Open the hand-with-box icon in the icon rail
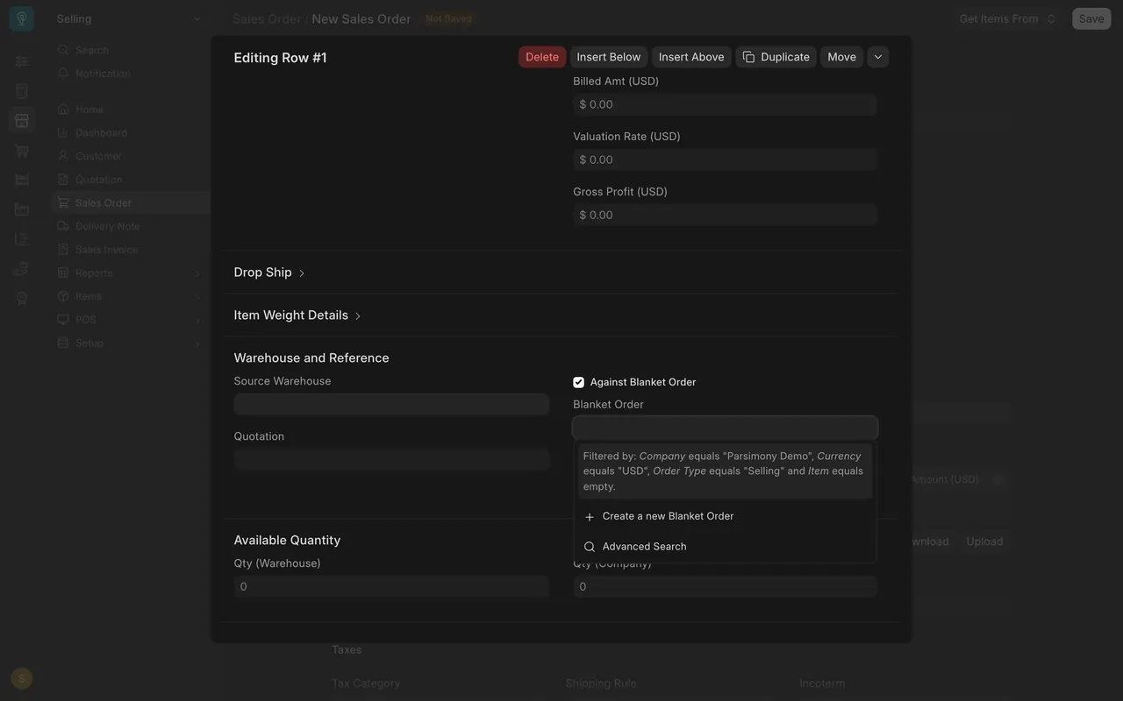This screenshot has height=701, width=1123. click(x=22, y=269)
